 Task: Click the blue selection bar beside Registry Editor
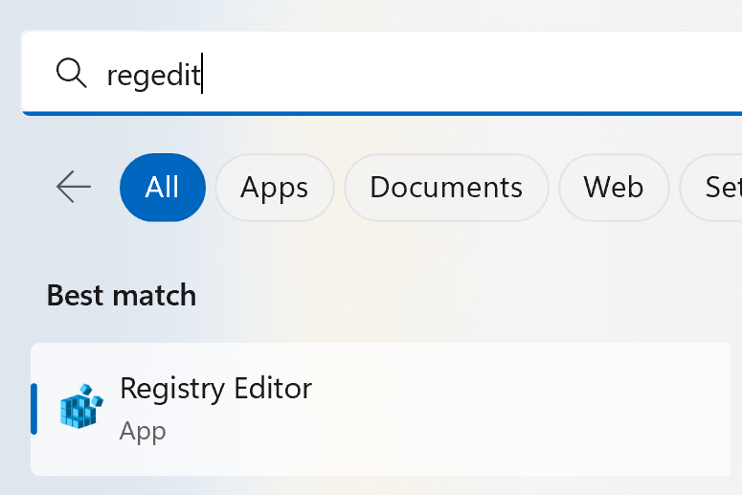tap(34, 409)
